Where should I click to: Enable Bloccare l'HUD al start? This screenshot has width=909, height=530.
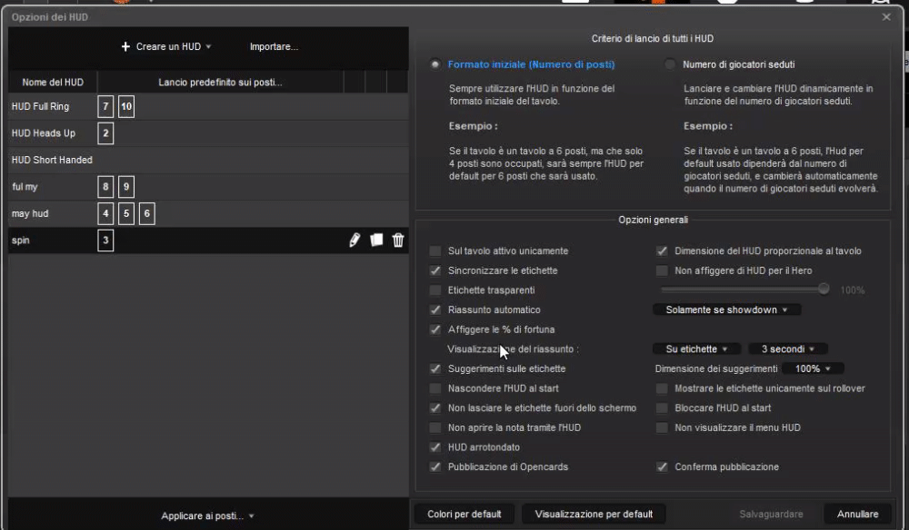(x=662, y=407)
